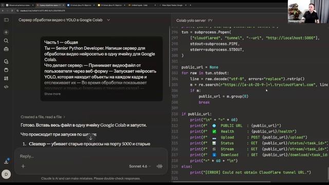Toggle the Claude sidebar panel icon
This screenshot has width=329, height=185.
6,20
